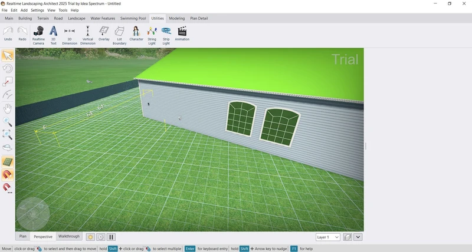Select the Pan hand tool

click(8, 108)
